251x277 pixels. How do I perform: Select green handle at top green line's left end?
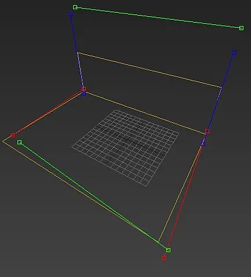pyautogui.click(x=75, y=8)
